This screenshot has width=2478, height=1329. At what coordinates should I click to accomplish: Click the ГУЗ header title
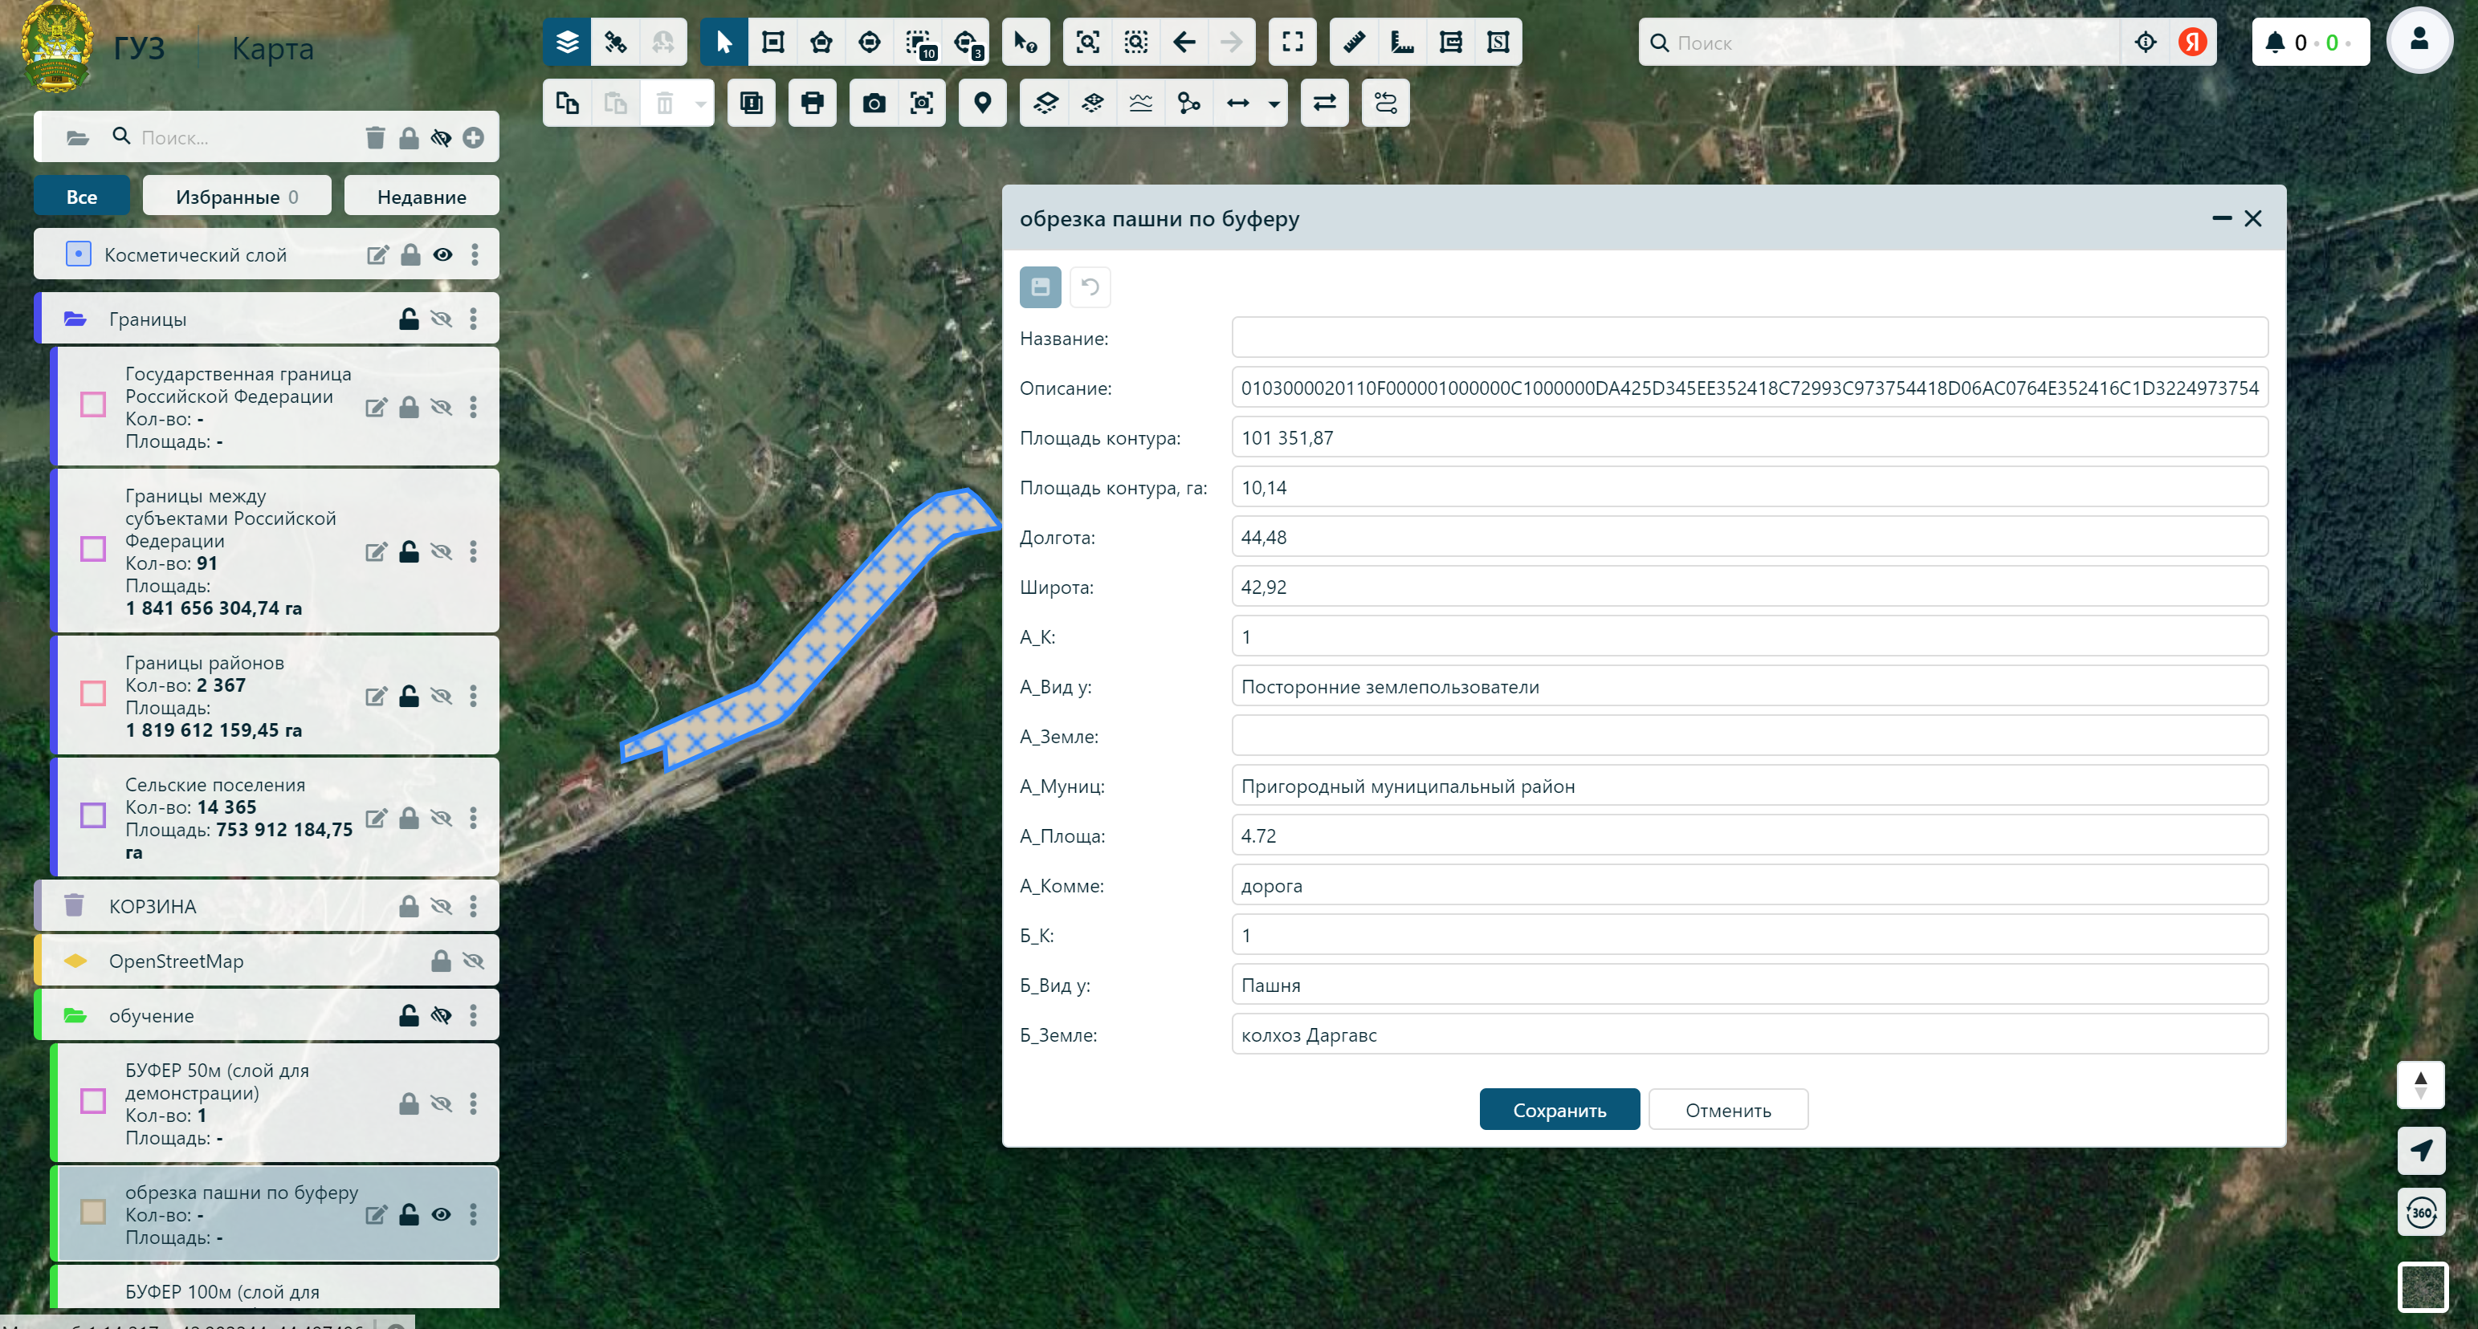tap(139, 48)
